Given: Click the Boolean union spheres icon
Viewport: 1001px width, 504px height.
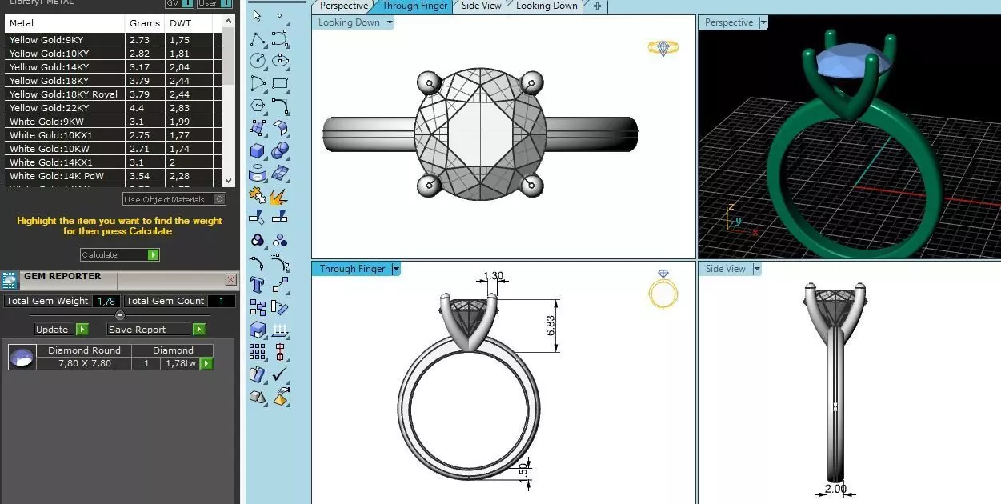Looking at the screenshot, I should (280, 150).
